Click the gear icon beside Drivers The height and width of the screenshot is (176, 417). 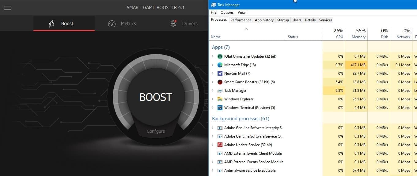173,23
